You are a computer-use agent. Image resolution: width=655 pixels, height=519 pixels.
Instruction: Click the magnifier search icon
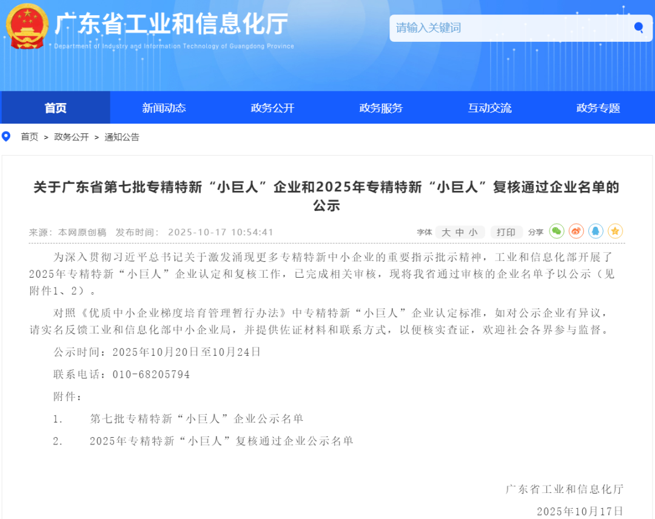[638, 28]
